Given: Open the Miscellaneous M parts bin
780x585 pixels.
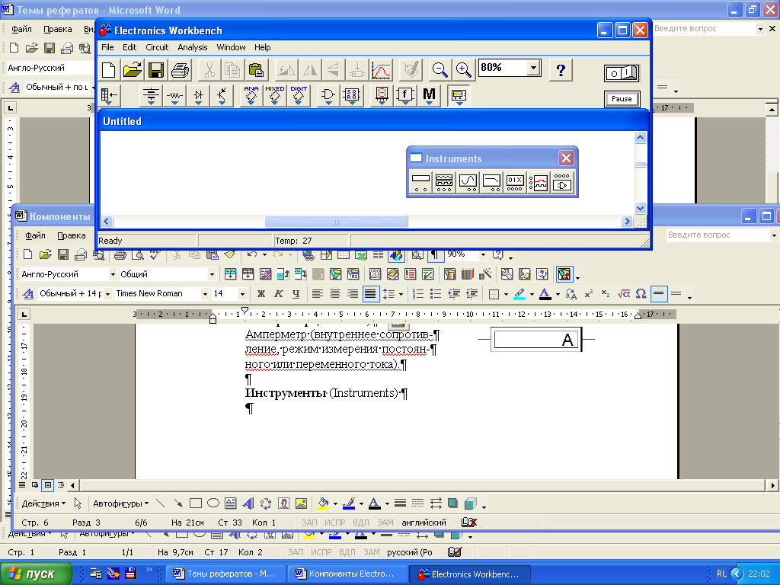Looking at the screenshot, I should pyautogui.click(x=429, y=94).
